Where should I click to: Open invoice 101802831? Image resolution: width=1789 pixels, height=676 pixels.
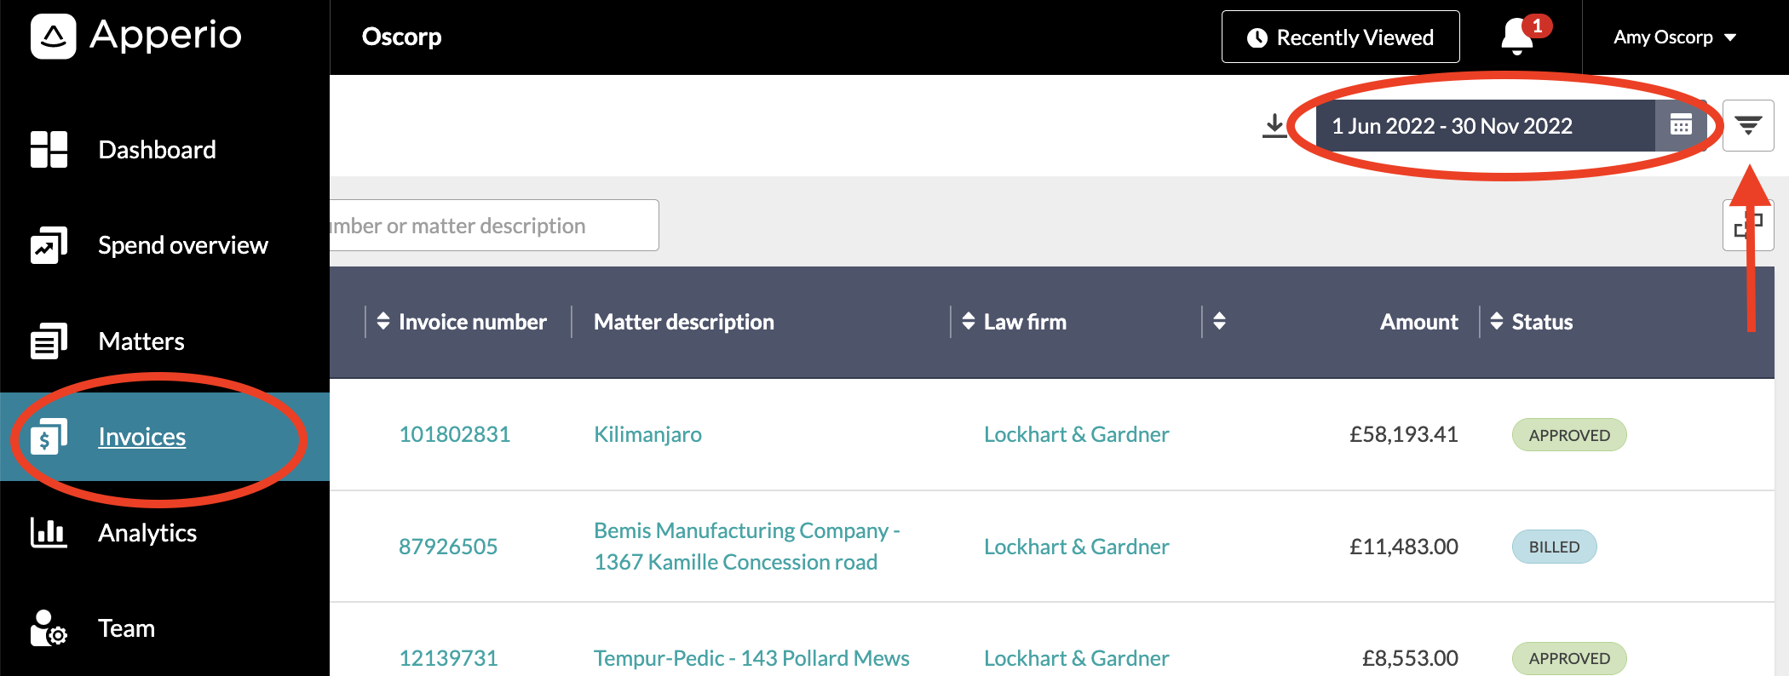(x=455, y=434)
